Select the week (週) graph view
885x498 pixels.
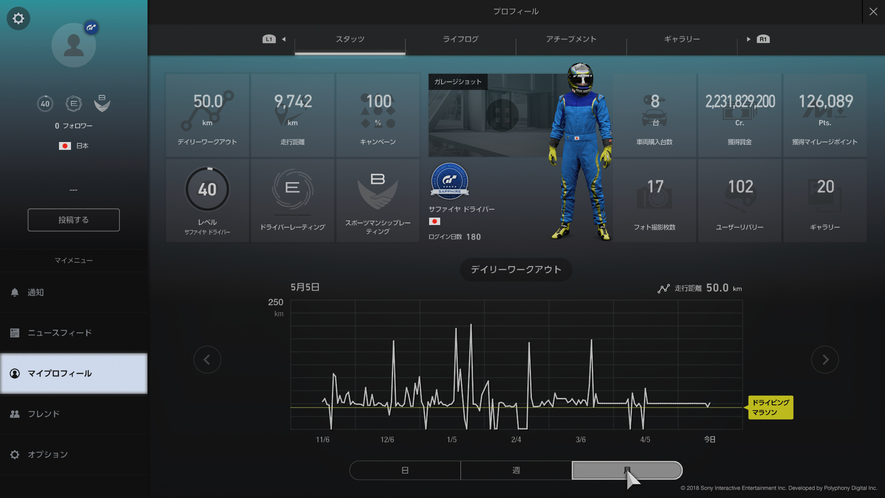pyautogui.click(x=516, y=470)
